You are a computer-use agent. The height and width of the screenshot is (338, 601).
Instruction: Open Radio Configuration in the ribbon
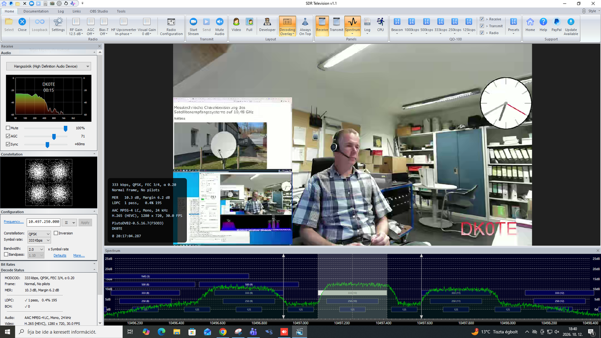171,26
